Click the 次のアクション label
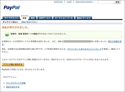This screenshot has width=125, height=92. tap(10, 77)
